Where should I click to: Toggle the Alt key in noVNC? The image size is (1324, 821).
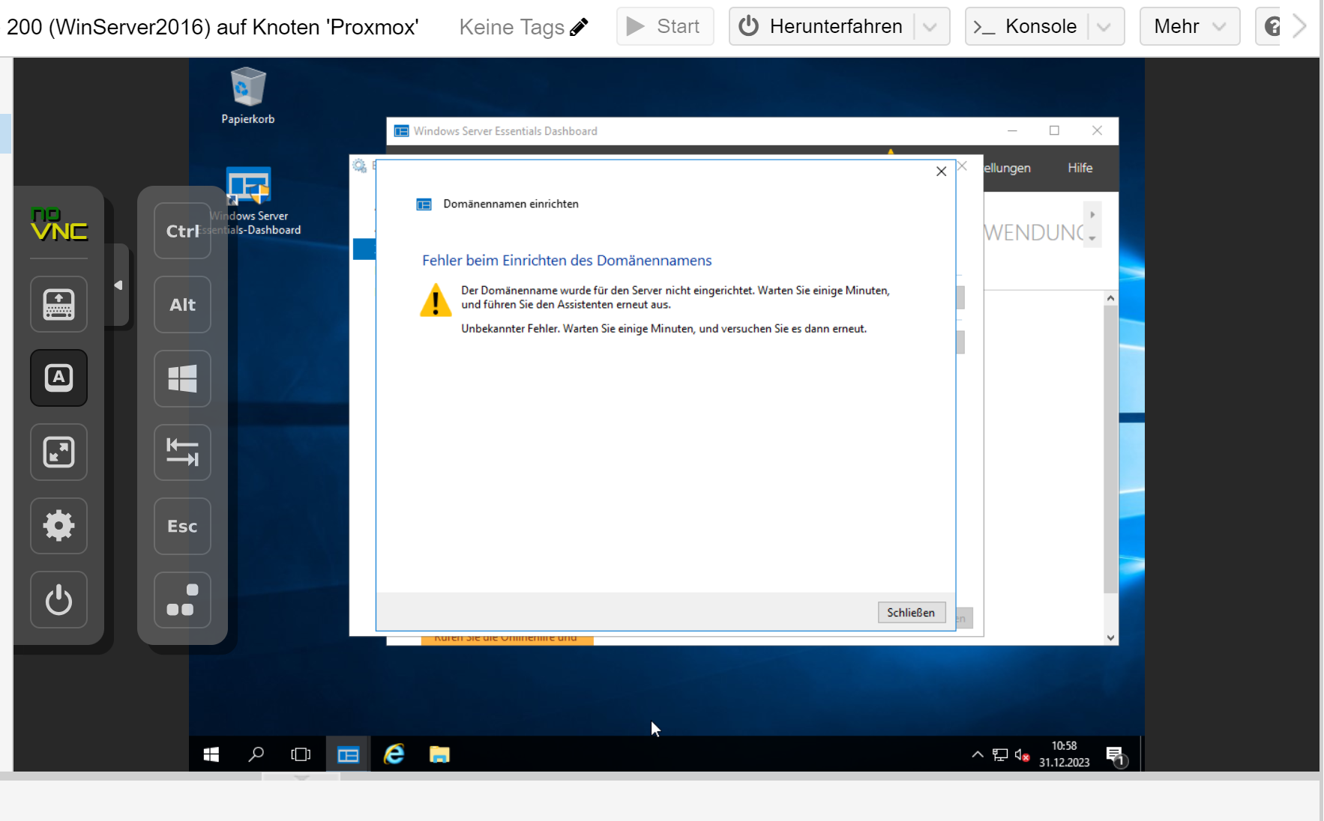click(x=182, y=304)
